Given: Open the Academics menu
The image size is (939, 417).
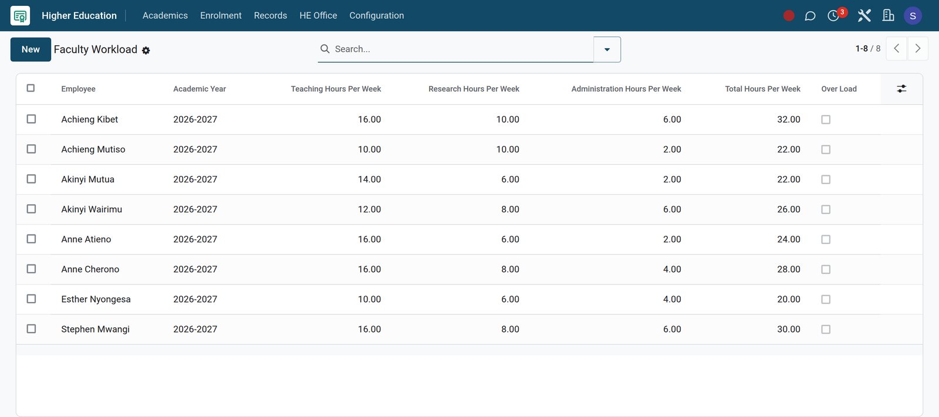Looking at the screenshot, I should click(165, 16).
